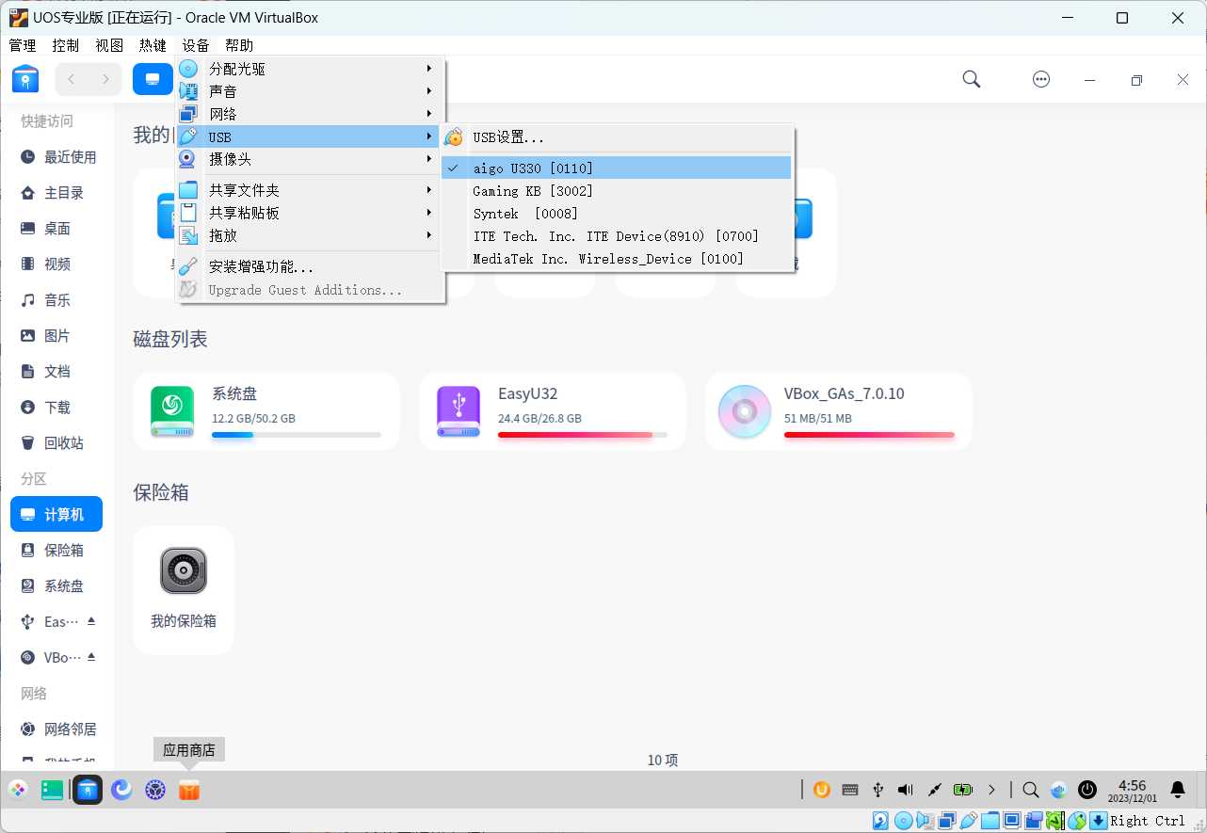
Task: Click the USB tray icon in dock
Action: (877, 790)
